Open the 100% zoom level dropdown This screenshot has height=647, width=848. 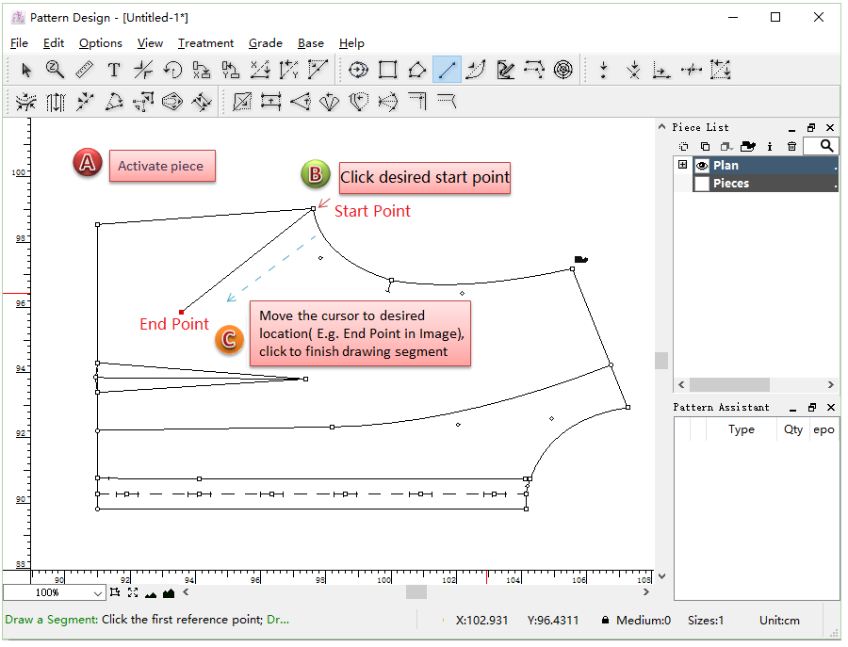[98, 593]
